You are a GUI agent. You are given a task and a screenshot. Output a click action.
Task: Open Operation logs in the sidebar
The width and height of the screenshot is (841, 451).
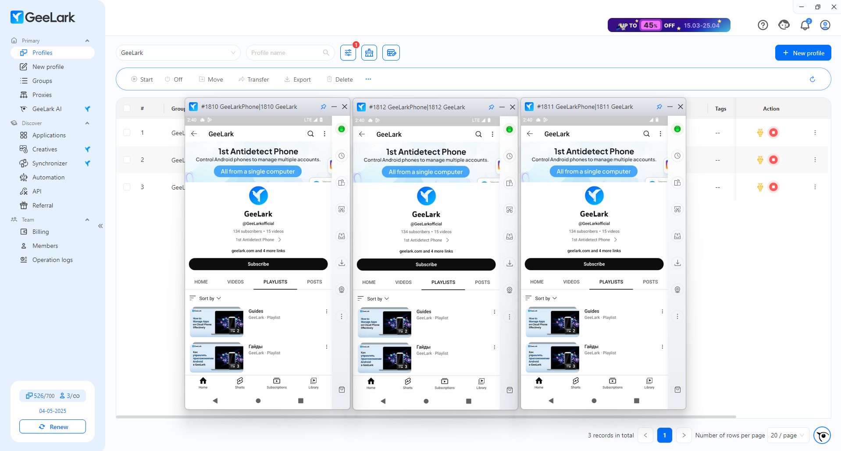53,260
